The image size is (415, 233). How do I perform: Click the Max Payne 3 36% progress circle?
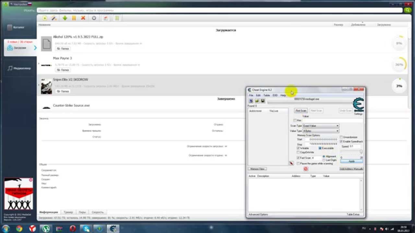coord(399,64)
